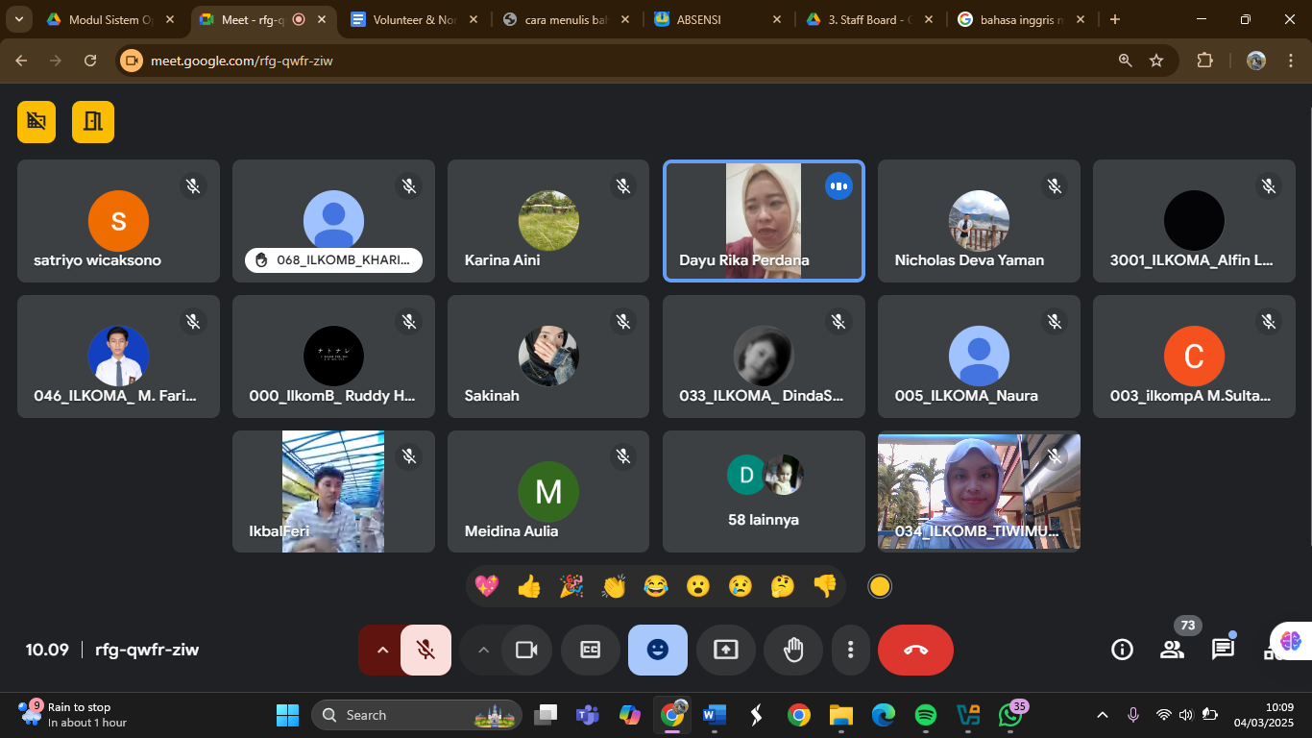1312x738 pixels.
Task: Click the red leave call button
Action: tap(914, 651)
